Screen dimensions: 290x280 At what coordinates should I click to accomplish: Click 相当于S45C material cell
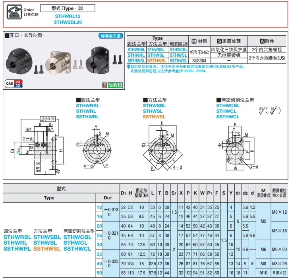(199, 52)
